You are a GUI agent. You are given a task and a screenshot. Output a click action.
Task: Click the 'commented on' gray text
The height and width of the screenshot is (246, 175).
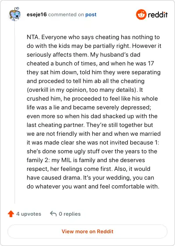click(66, 14)
